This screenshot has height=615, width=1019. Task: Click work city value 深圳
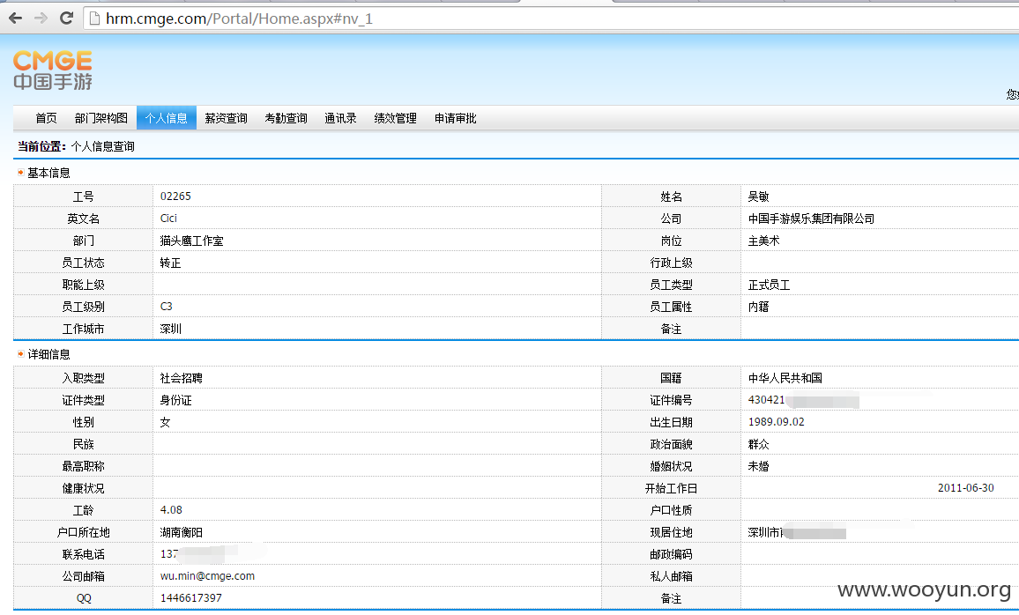pos(170,330)
